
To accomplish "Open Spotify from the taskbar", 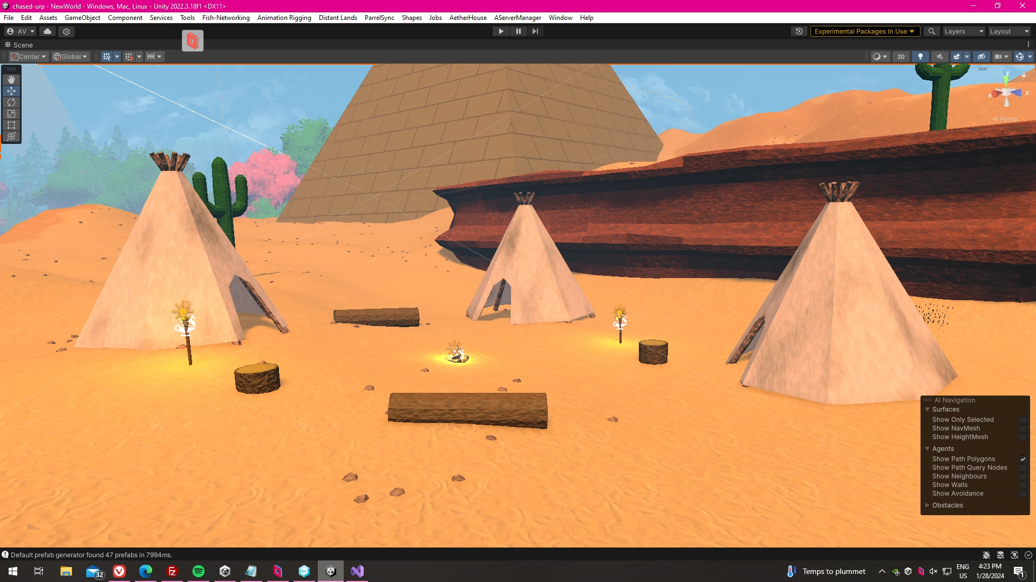I will pyautogui.click(x=199, y=571).
